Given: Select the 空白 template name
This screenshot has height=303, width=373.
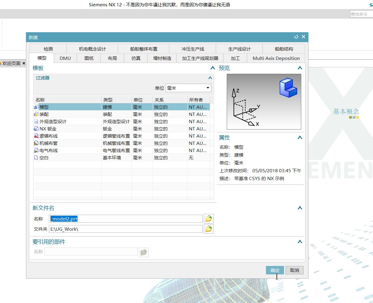Looking at the screenshot, I should [44, 158].
